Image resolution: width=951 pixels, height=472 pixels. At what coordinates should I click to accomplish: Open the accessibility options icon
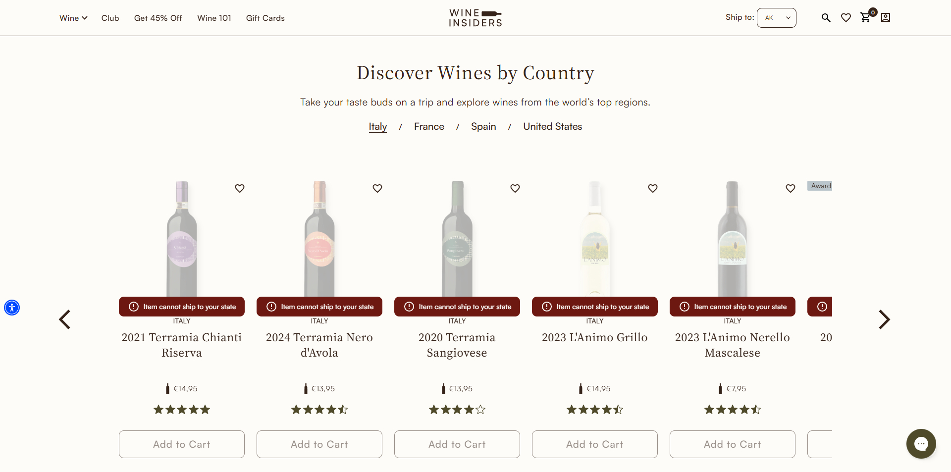pos(12,308)
